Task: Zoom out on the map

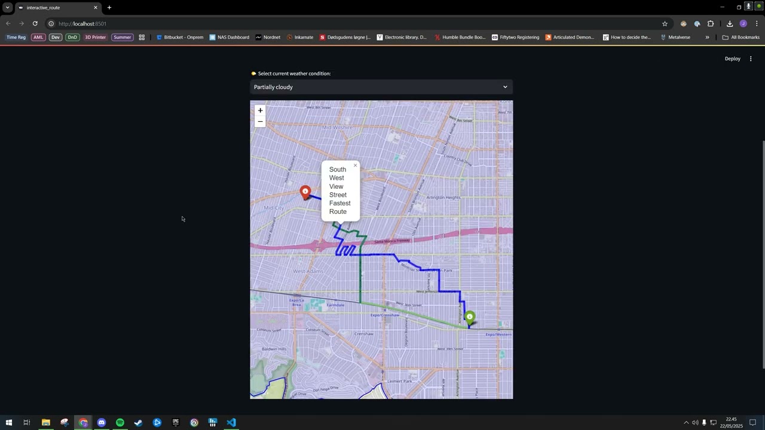Action: (260, 121)
